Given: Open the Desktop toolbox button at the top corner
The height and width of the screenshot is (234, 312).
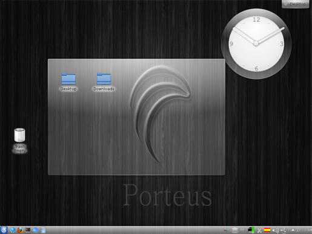Looking at the screenshot, I should [295, 4].
